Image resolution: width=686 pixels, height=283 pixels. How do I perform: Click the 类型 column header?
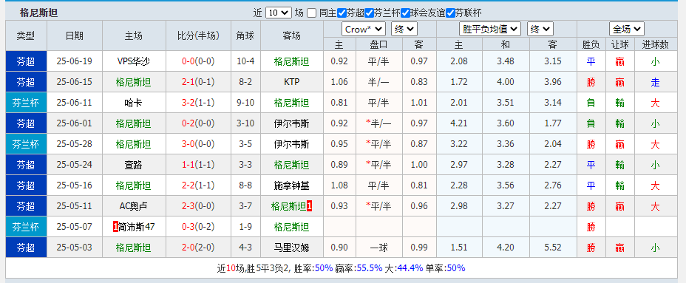[27, 36]
